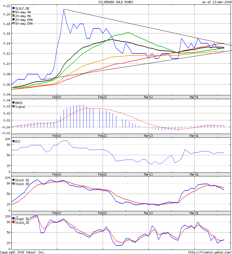Open the http://finance.yahoo.com/ link
232x254 pixels.
210,252
